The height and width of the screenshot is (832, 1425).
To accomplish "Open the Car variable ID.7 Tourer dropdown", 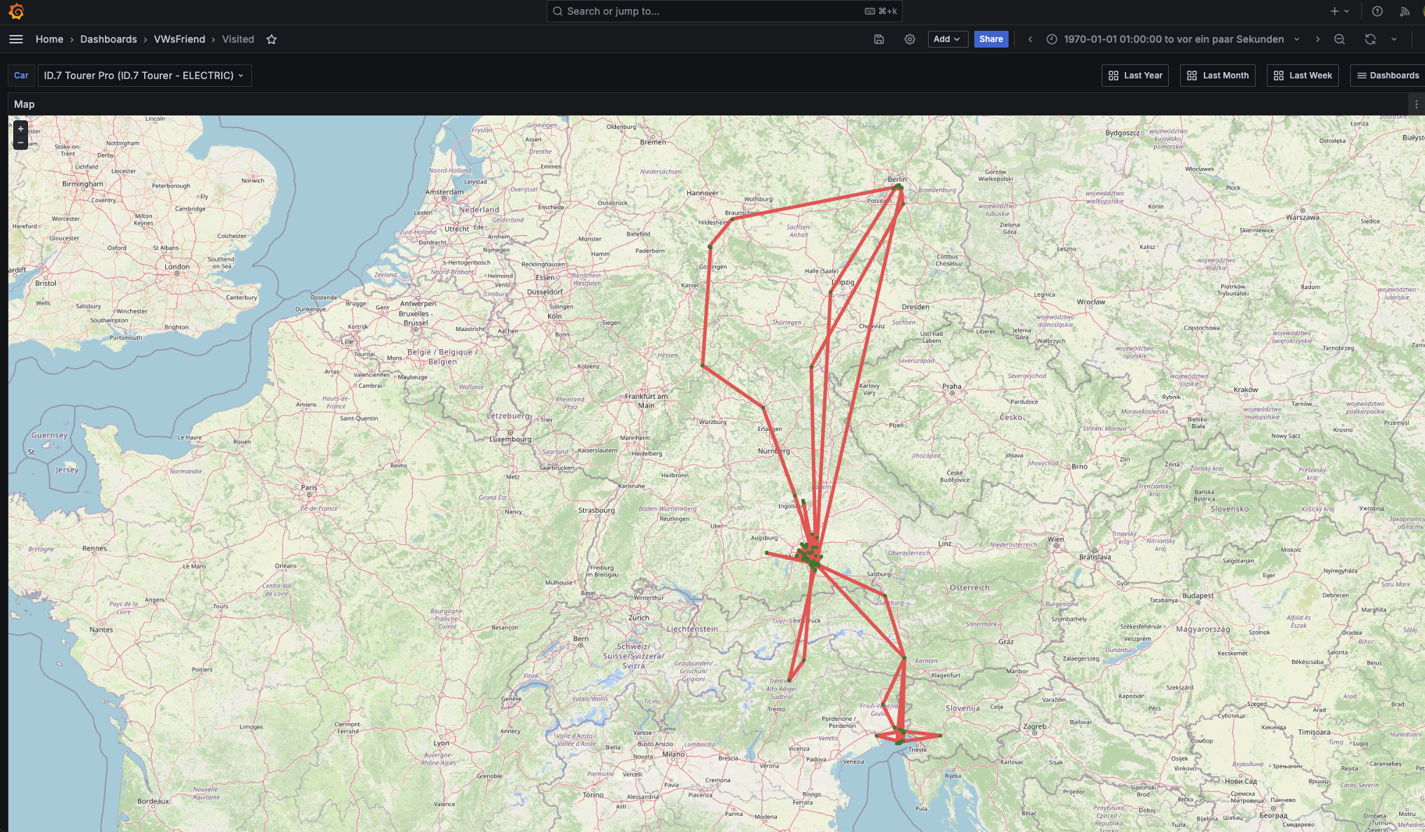I will coord(143,76).
